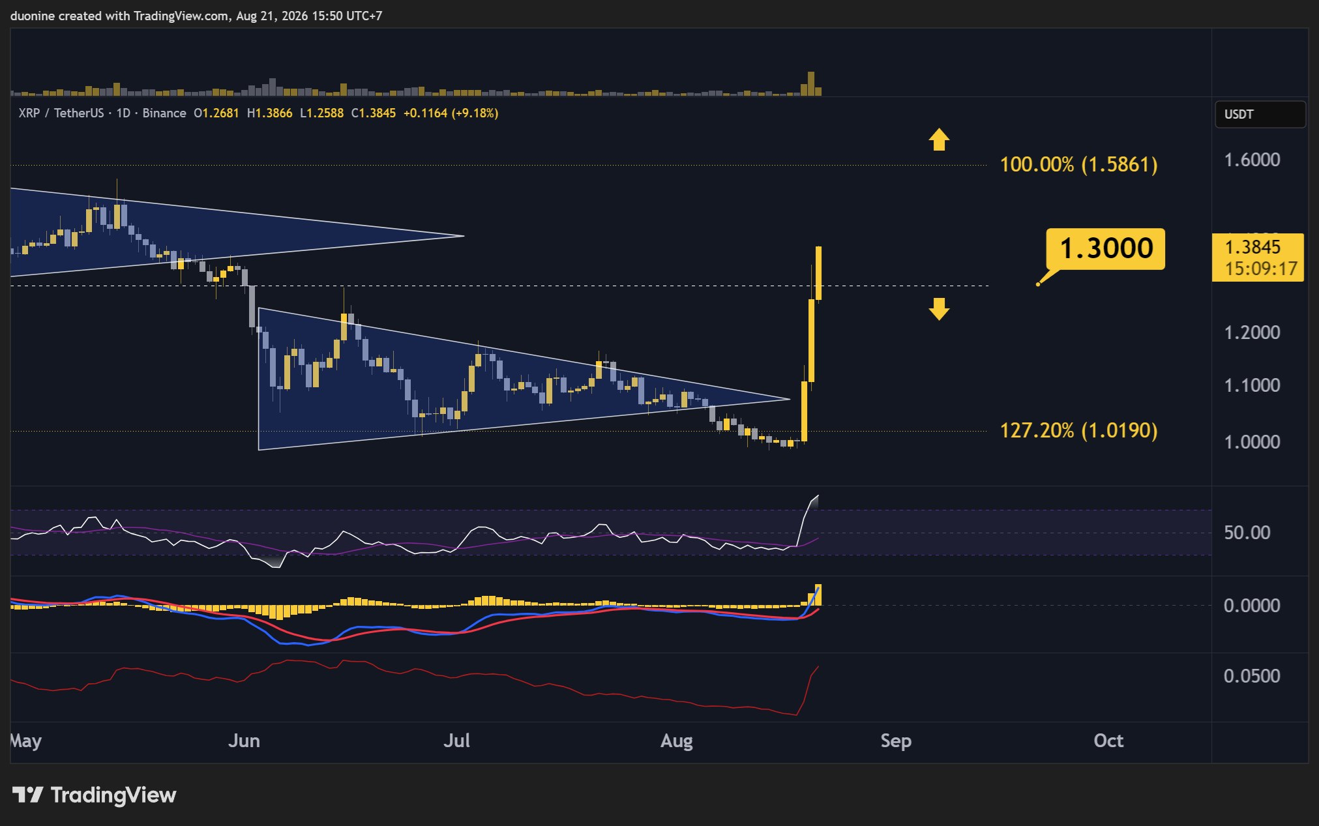Viewport: 1319px width, 826px height.
Task: Click the Aug label on time axis
Action: [x=677, y=741]
